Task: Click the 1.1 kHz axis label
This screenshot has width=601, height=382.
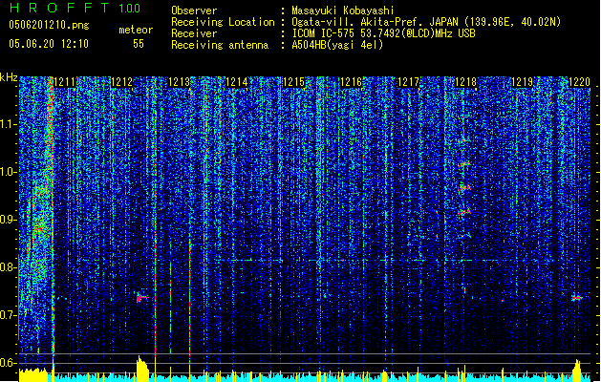Action: click(8, 124)
